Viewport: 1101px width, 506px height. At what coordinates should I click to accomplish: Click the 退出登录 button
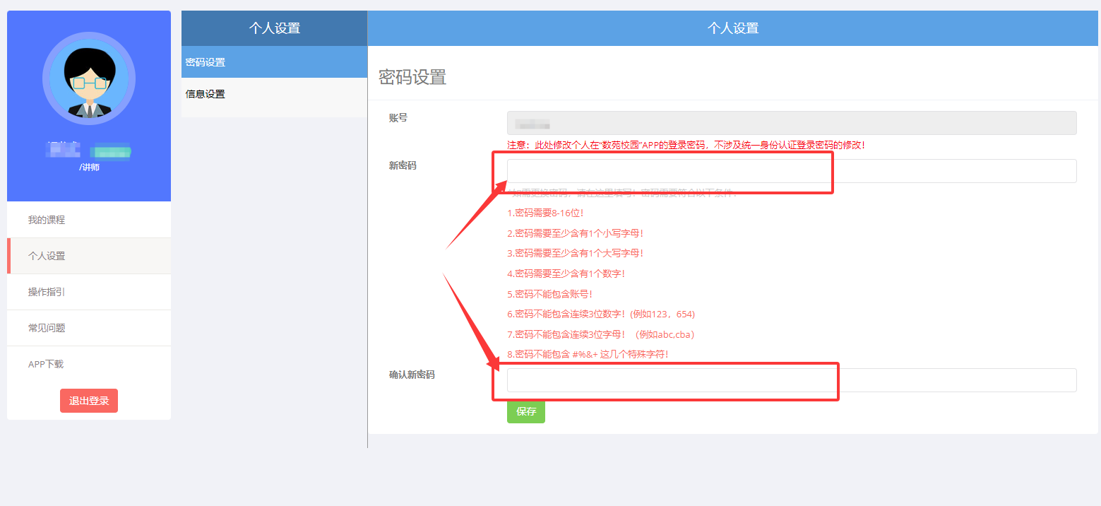coord(89,401)
